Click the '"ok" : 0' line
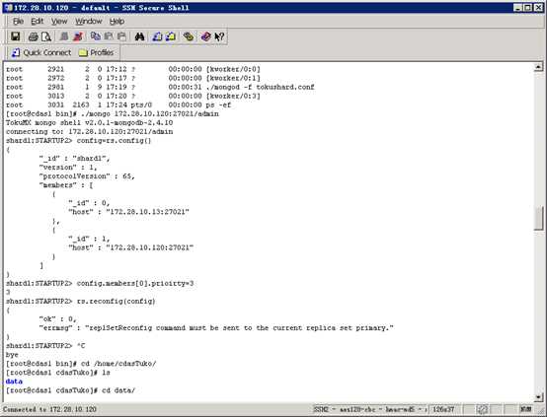The width and height of the screenshot is (547, 417). tap(57, 319)
